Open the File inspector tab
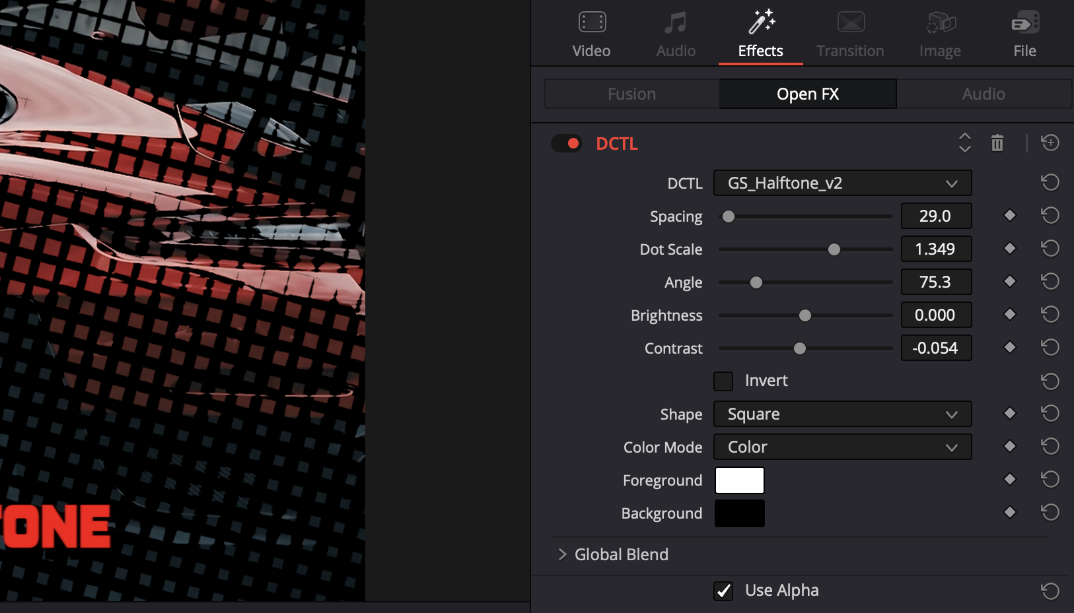 click(x=1024, y=34)
